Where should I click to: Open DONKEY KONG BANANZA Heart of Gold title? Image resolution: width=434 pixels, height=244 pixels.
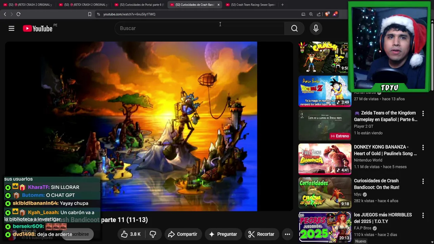[x=386, y=150]
